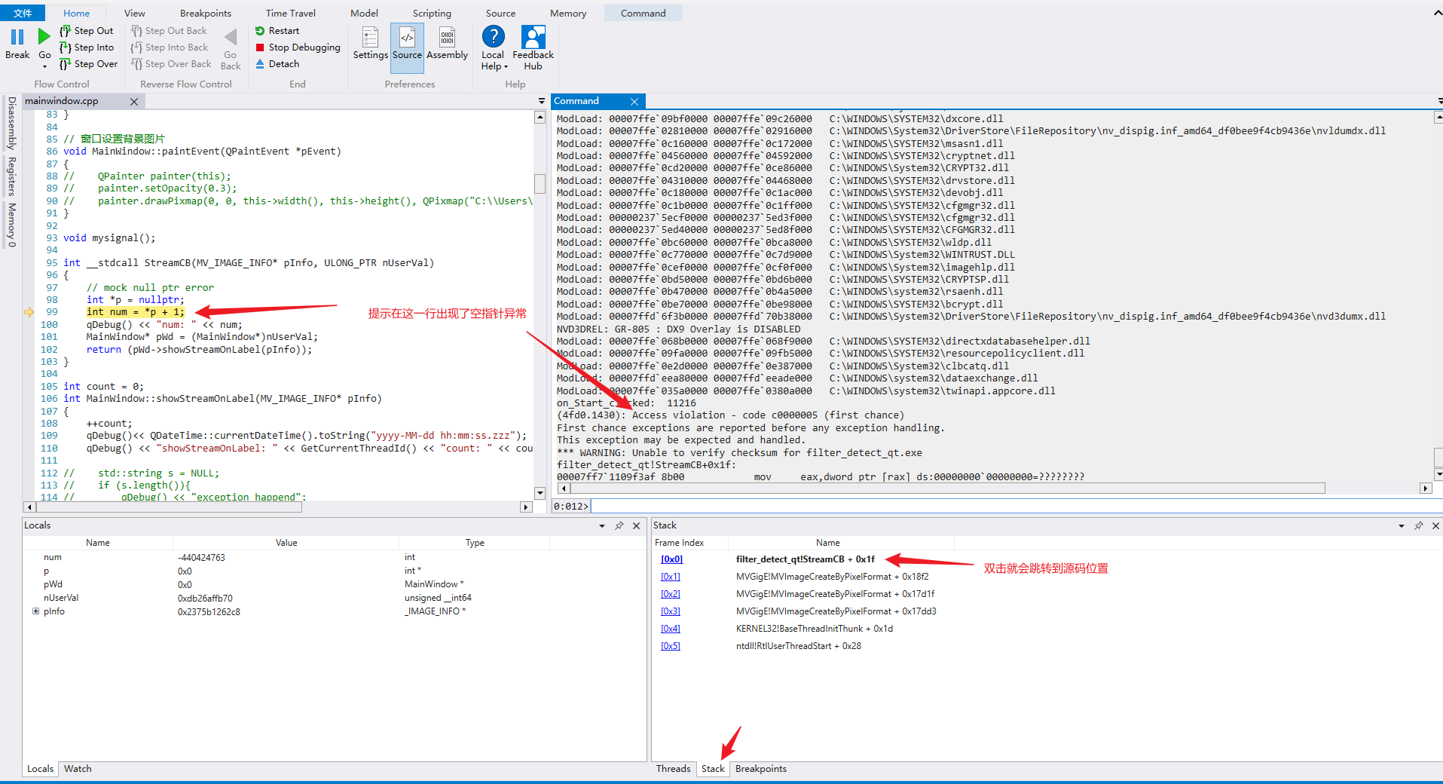Close the Command window tab
1443x784 pixels.
(634, 102)
